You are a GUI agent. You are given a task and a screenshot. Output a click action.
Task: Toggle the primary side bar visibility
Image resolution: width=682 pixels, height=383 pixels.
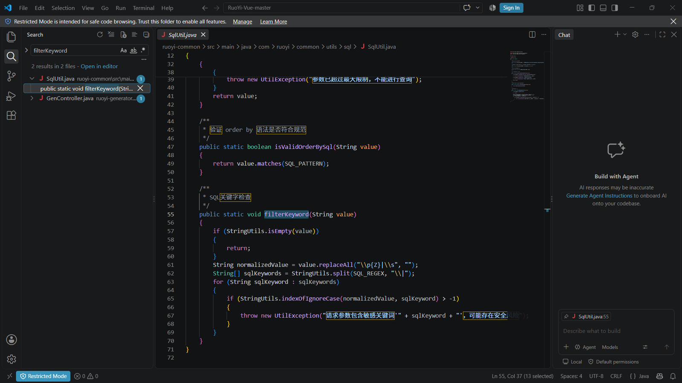coord(592,8)
